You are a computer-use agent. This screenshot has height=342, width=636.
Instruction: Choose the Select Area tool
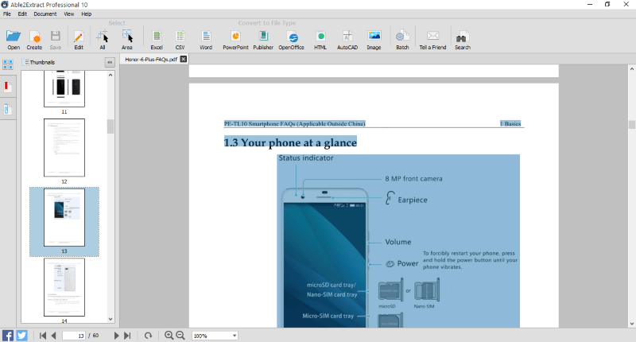127,40
